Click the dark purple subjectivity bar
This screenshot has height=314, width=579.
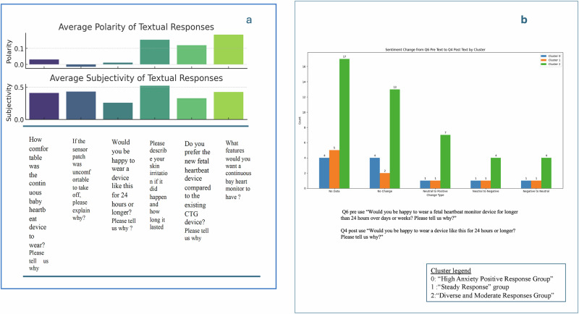[44, 106]
